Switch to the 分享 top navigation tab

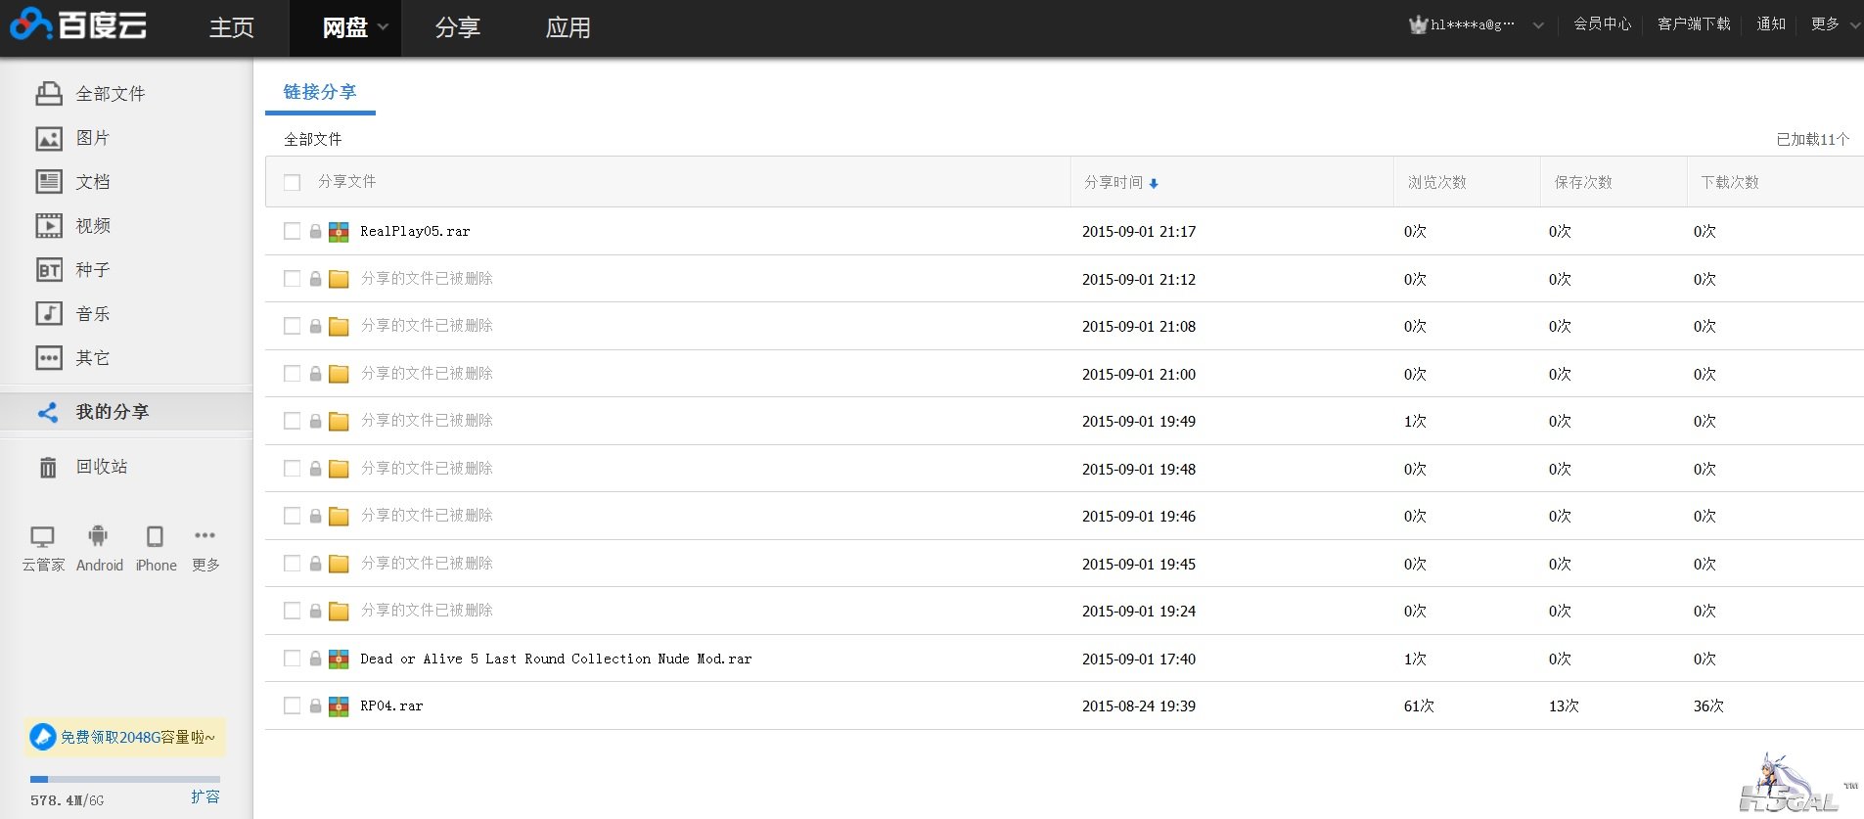[457, 27]
